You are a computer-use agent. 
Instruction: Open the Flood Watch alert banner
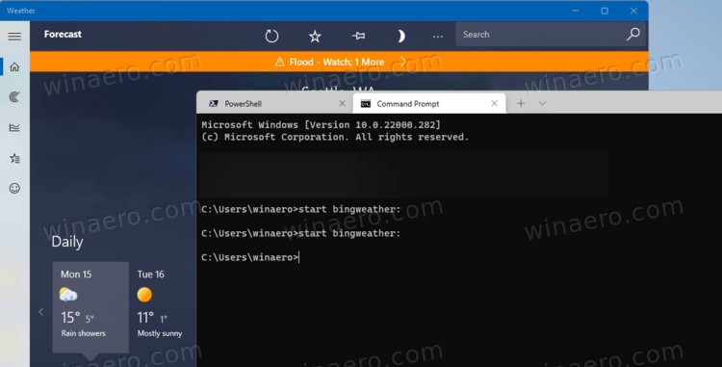(x=340, y=62)
